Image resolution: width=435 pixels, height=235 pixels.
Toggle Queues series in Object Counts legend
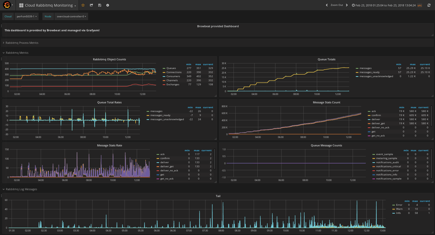(171, 68)
